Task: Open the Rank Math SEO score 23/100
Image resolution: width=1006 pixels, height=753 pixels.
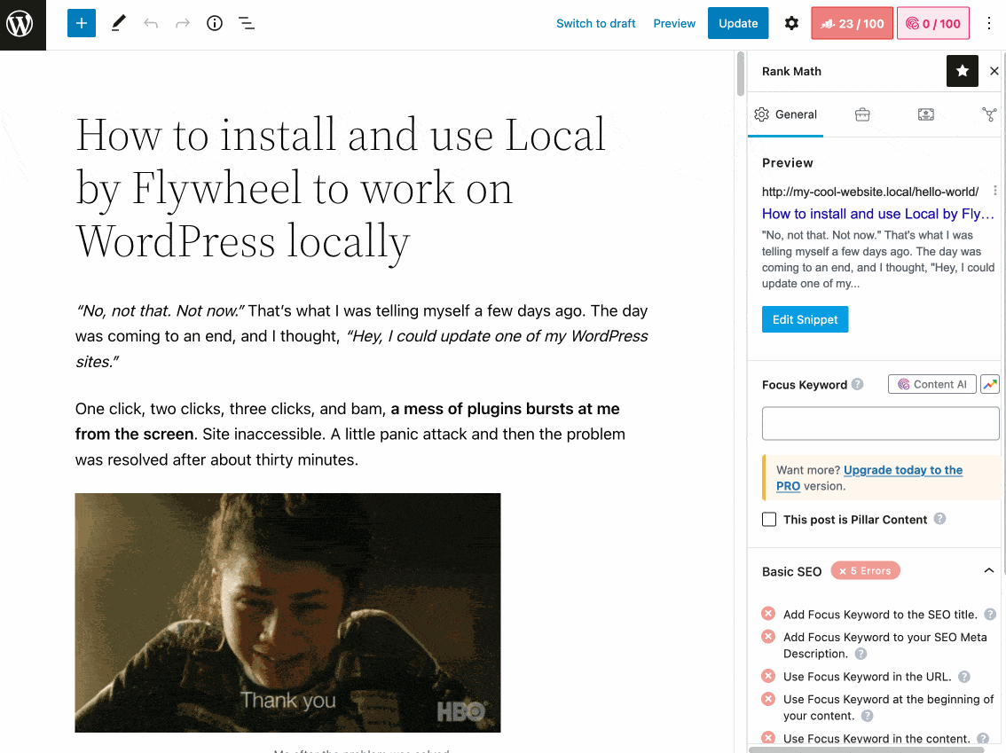Action: pos(852,24)
